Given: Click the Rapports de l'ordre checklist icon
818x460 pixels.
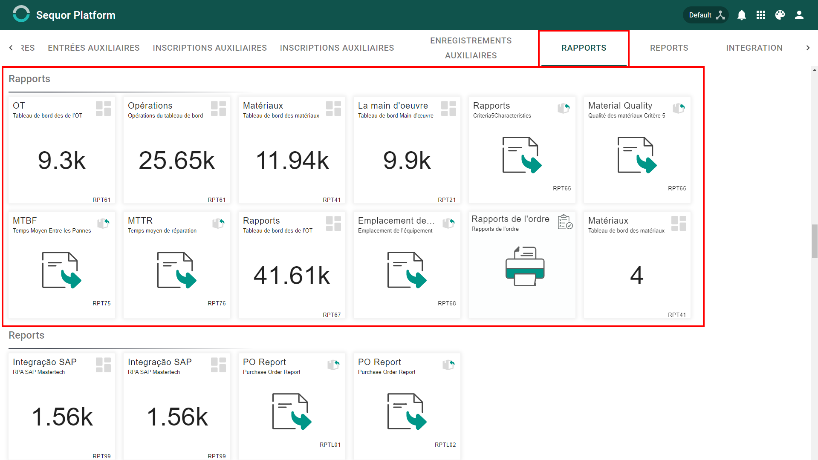Looking at the screenshot, I should [565, 222].
